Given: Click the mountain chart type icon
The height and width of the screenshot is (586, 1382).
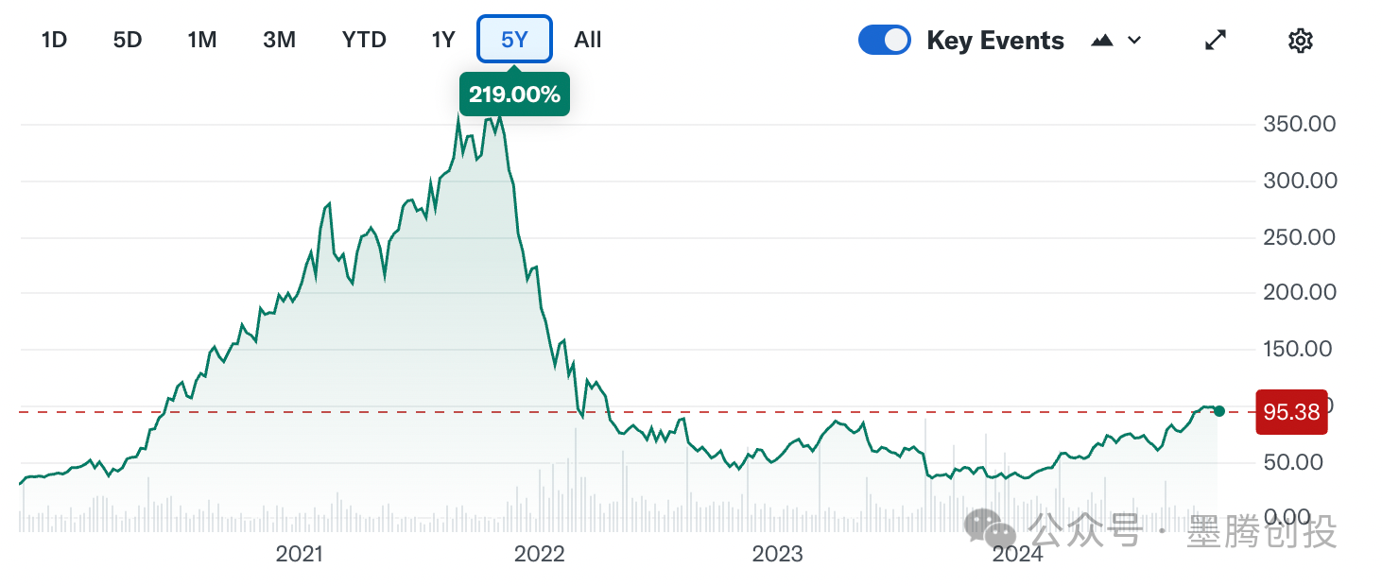Looking at the screenshot, I should click(1101, 41).
